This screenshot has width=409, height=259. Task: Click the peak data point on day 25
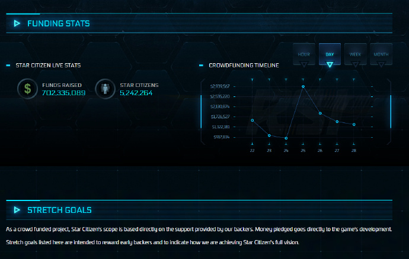pyautogui.click(x=303, y=86)
